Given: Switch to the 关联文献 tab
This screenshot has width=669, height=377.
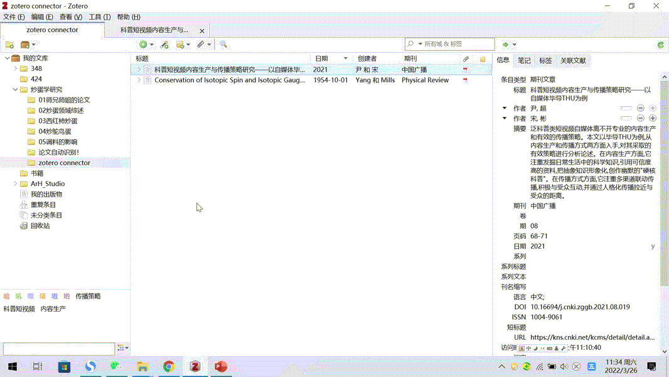Looking at the screenshot, I should tap(573, 60).
